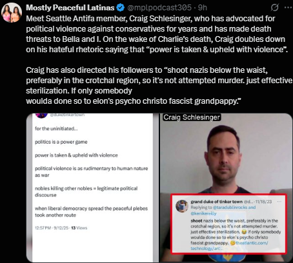This screenshot has height=263, width=293.
Task: Open the three-dot more options menu
Action: click(x=288, y=7)
